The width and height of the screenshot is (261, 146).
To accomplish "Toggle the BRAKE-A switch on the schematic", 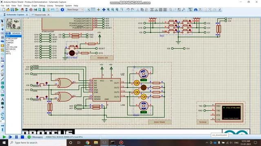I will pyautogui.click(x=42, y=84).
